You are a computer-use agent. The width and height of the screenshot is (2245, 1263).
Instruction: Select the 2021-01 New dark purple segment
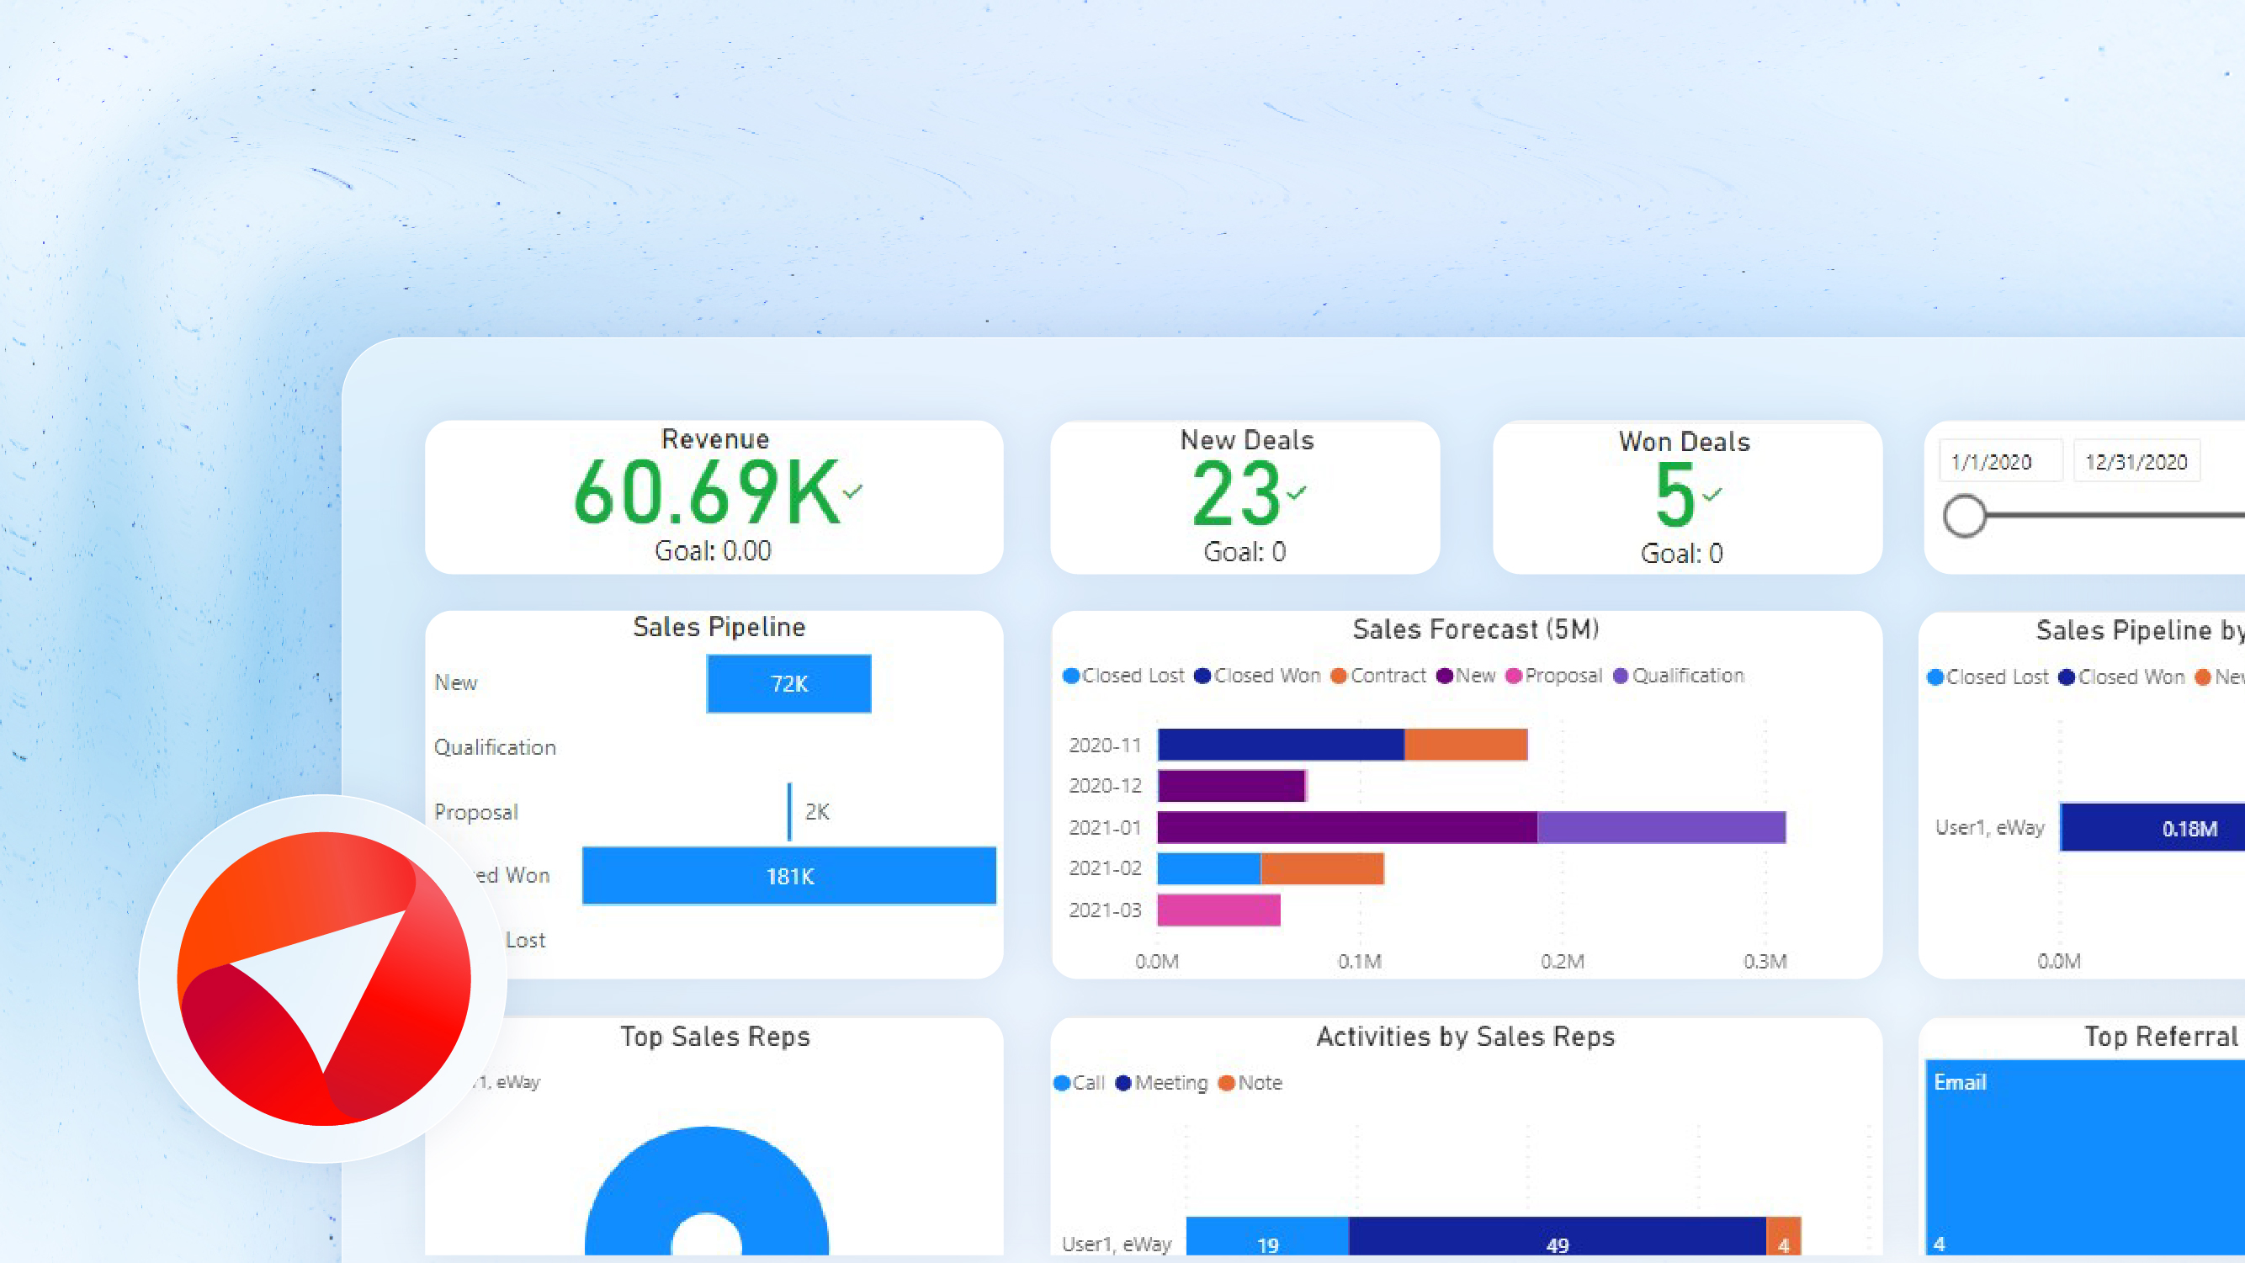click(x=1347, y=826)
